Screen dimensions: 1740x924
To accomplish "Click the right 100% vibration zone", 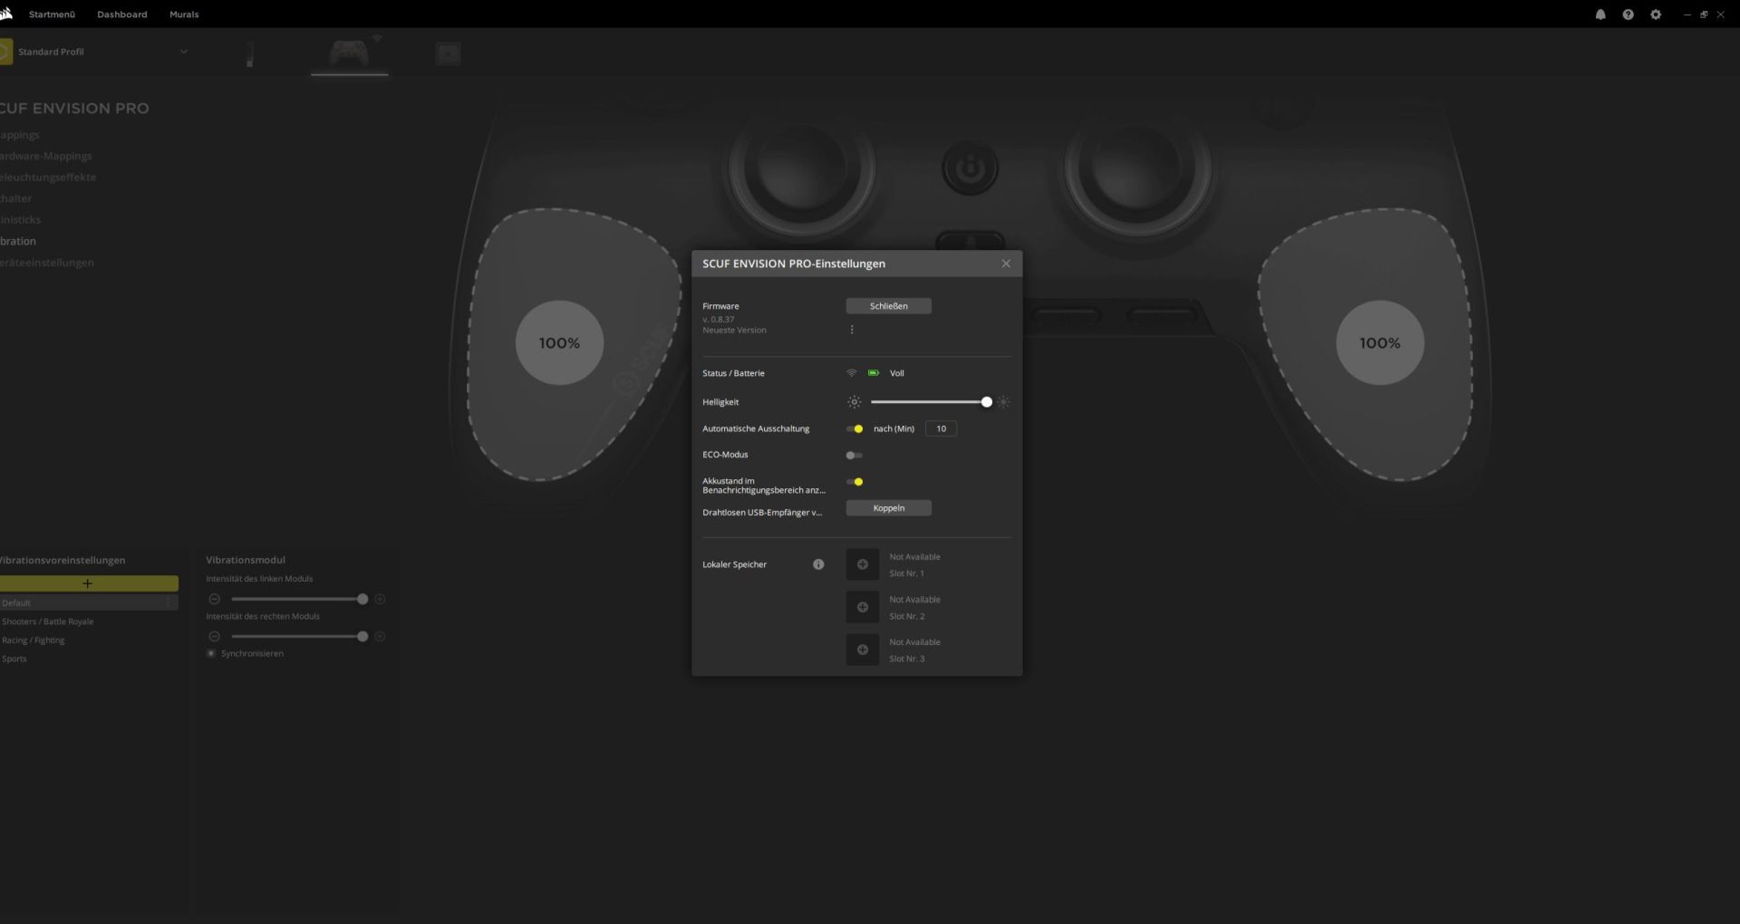I will click(1379, 343).
